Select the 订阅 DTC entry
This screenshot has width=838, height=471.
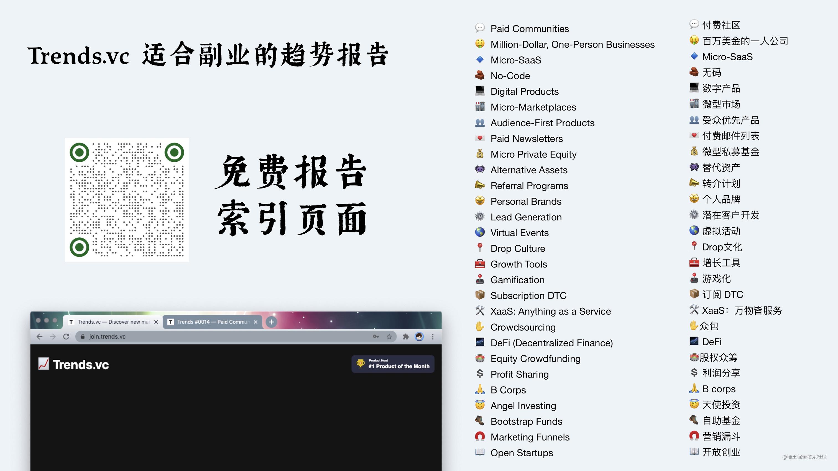coord(722,295)
